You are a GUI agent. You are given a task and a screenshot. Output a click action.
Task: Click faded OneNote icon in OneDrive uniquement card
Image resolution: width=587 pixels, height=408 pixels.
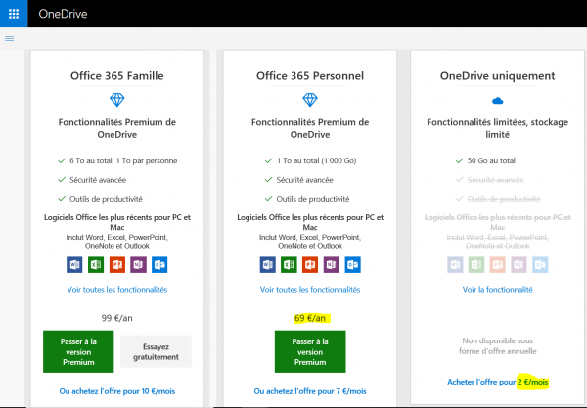(x=519, y=264)
